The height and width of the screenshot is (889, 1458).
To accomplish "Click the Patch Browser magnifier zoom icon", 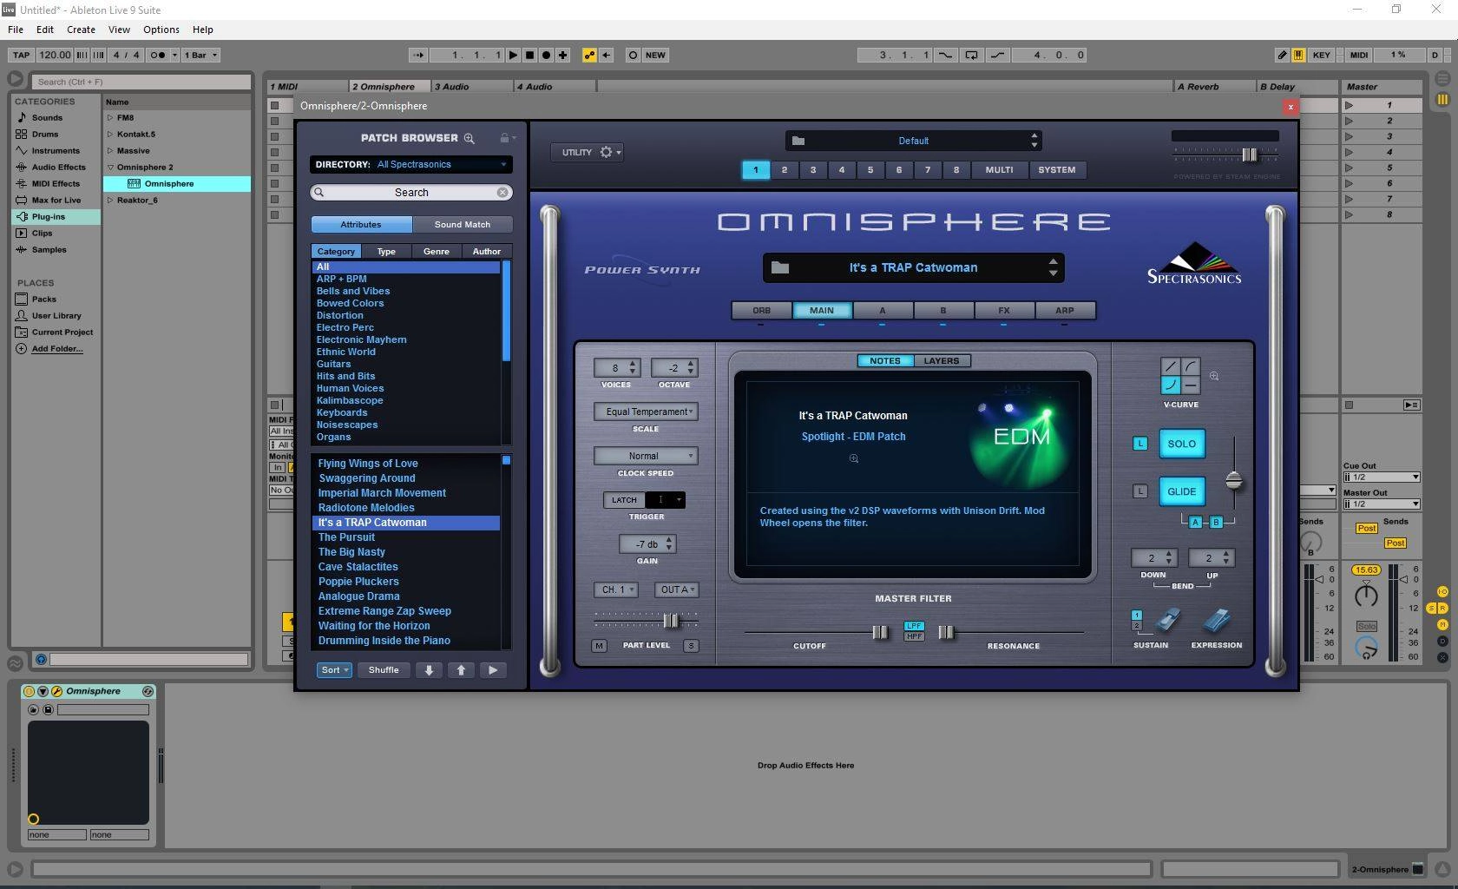I will (470, 138).
